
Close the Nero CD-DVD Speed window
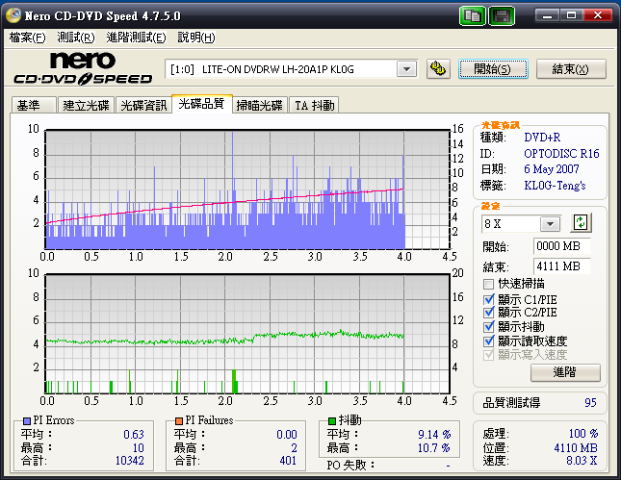[597, 15]
